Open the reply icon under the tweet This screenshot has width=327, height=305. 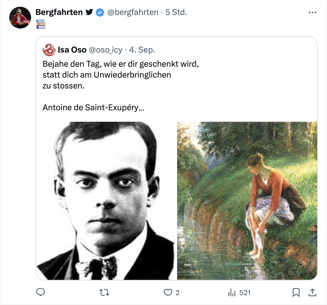pos(41,292)
